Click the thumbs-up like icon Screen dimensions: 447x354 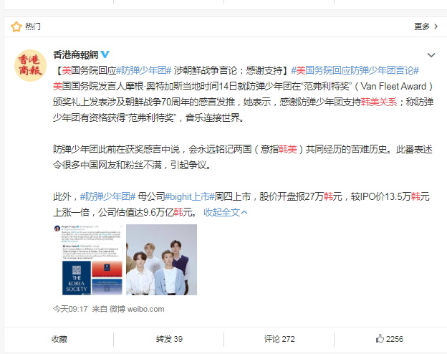coord(380,339)
